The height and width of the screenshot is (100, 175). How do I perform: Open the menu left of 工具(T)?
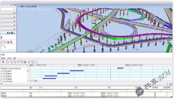point(3,58)
